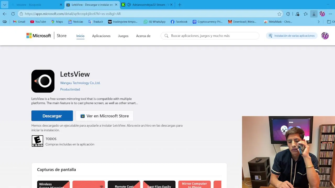Open the Gmail bookmark
Image resolution: width=335 pixels, height=188 pixels.
19,22
